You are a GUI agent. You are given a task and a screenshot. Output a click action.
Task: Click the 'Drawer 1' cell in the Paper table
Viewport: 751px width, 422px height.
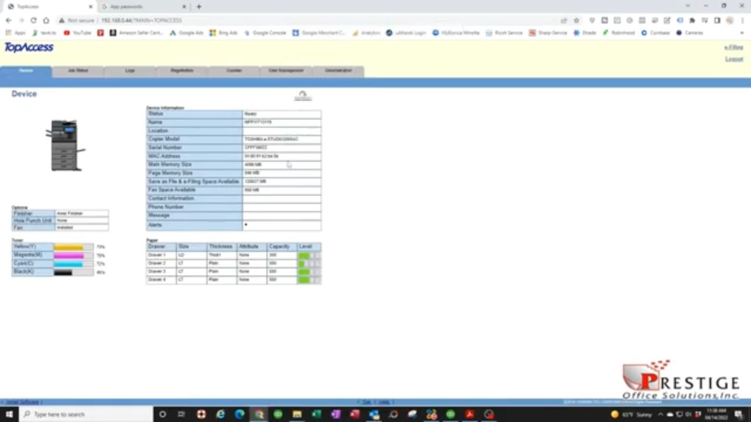161,256
